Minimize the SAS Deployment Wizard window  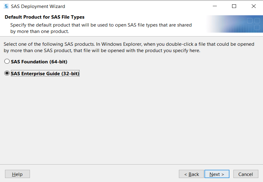click(x=215, y=6)
